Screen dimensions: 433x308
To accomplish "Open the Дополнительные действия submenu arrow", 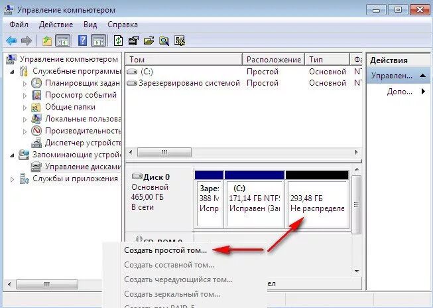I will (x=423, y=91).
